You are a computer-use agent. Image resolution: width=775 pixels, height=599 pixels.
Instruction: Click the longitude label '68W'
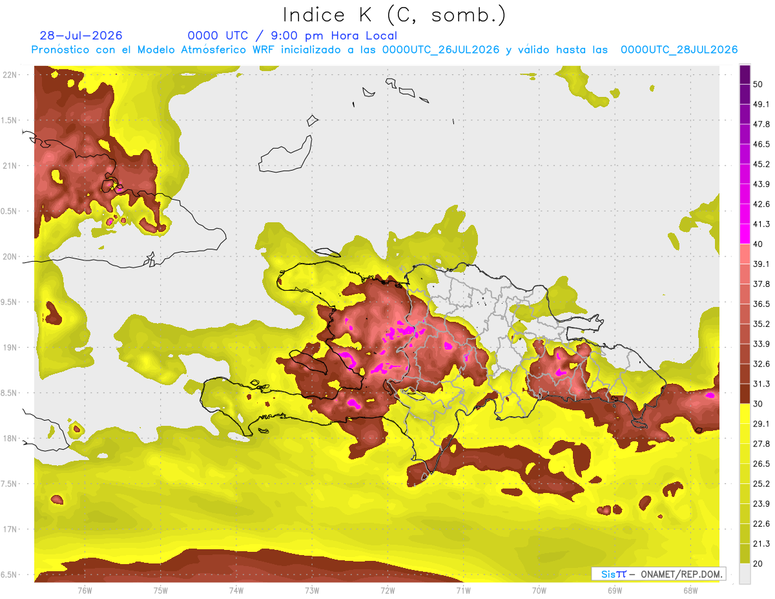pyautogui.click(x=690, y=590)
